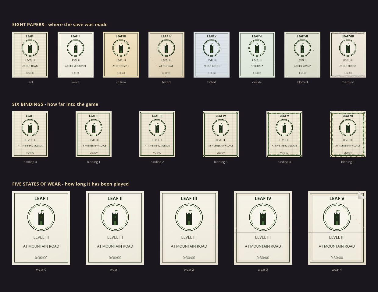Image resolution: width=378 pixels, height=292 pixels.
Task: Select the binding 4 card with green border
Action: tap(284, 134)
